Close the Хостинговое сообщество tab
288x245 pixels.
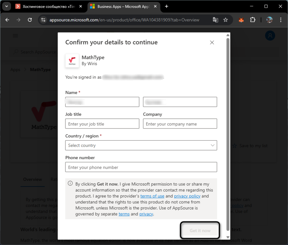(81, 7)
